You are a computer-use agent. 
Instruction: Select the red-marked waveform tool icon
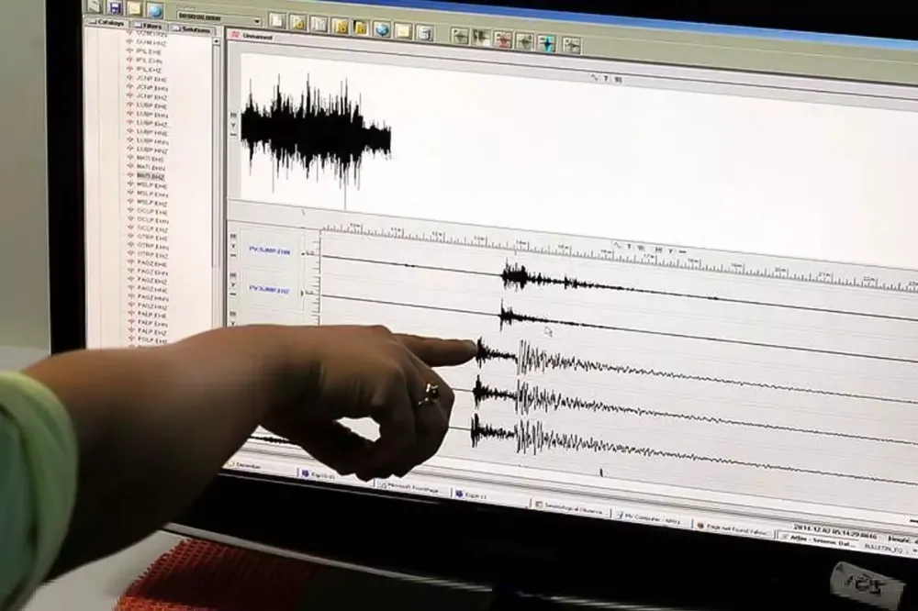pos(502,39)
